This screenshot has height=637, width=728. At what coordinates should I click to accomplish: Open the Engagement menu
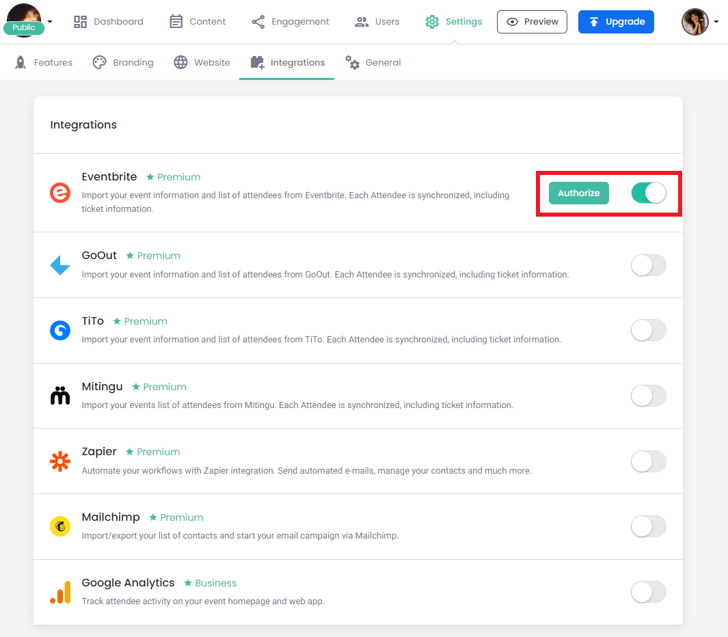point(291,22)
